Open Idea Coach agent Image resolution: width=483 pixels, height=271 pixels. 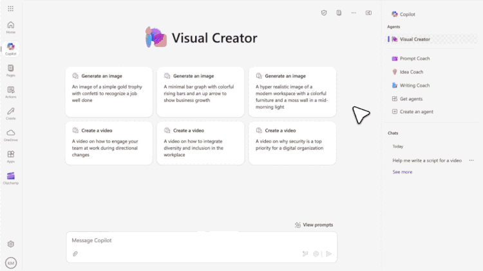[x=408, y=72]
